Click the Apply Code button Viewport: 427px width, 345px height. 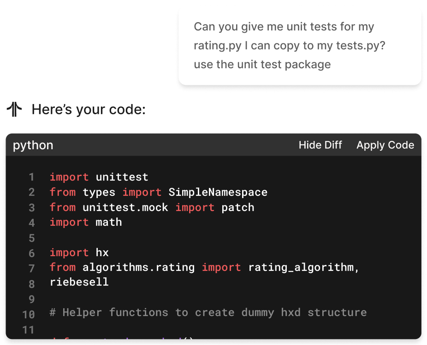click(385, 145)
